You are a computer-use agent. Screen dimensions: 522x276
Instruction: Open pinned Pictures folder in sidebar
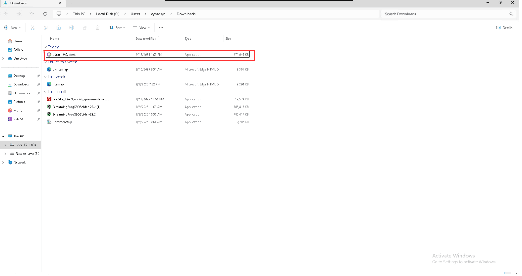pyautogui.click(x=17, y=102)
